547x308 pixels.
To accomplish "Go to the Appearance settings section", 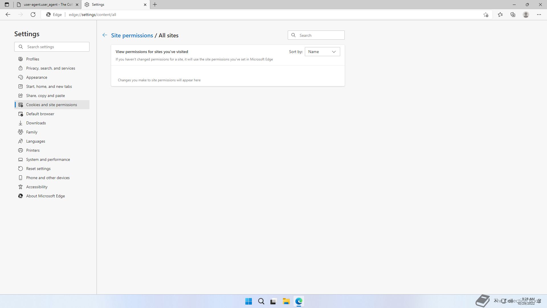I will point(37,77).
